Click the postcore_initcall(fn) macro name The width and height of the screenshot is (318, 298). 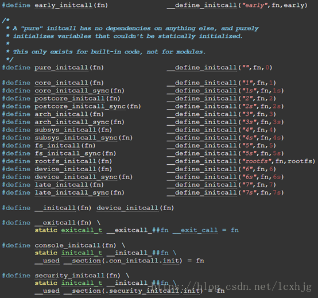click(70, 99)
